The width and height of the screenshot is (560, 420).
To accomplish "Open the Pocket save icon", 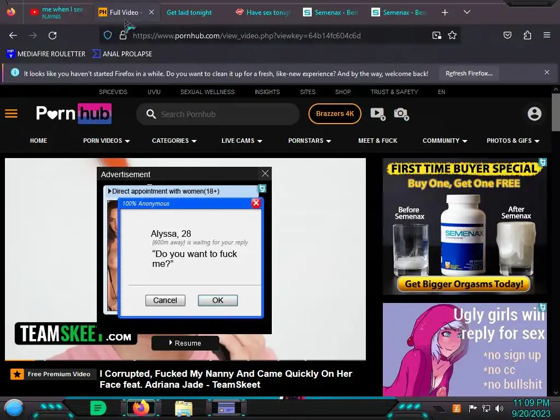I will click(507, 35).
